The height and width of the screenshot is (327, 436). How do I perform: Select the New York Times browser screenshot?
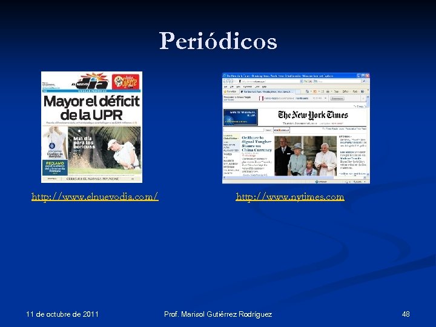click(296, 128)
